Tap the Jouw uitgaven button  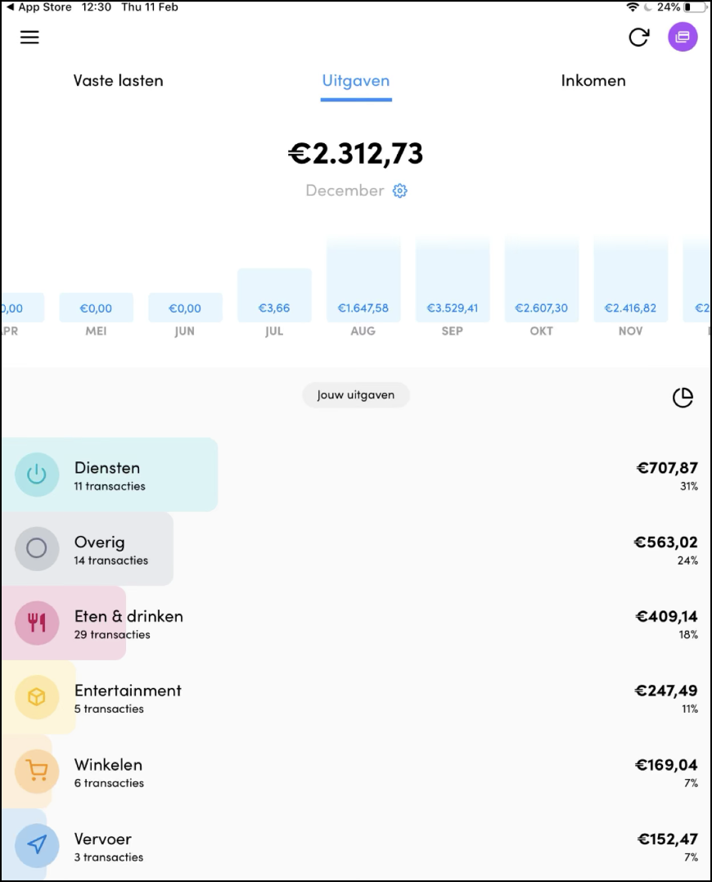[356, 395]
